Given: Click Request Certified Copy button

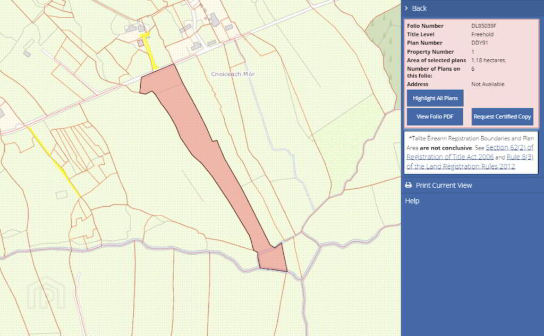Looking at the screenshot, I should click(x=502, y=116).
